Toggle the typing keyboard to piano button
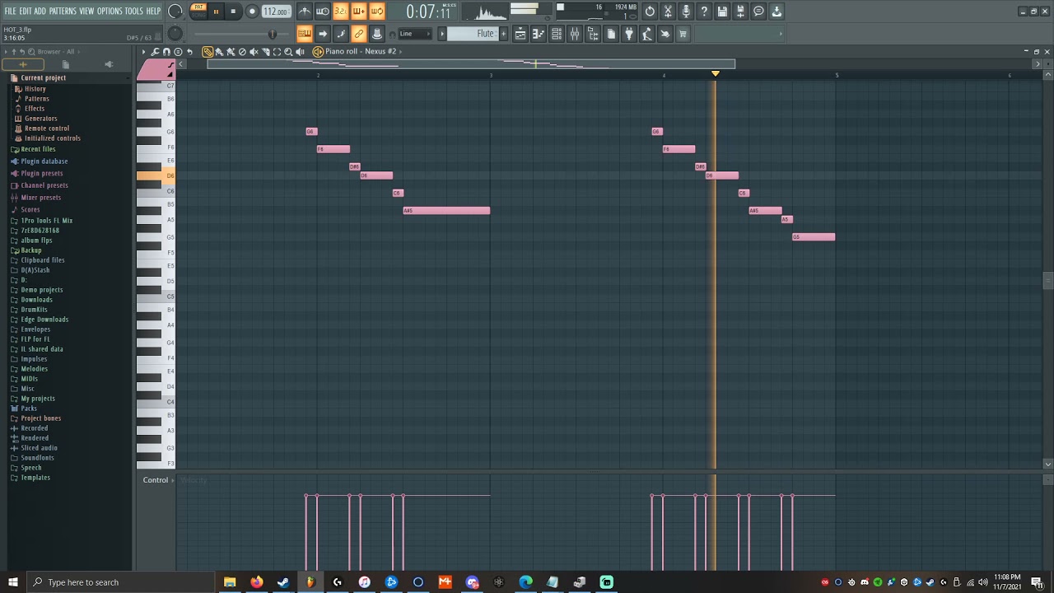 click(x=305, y=34)
